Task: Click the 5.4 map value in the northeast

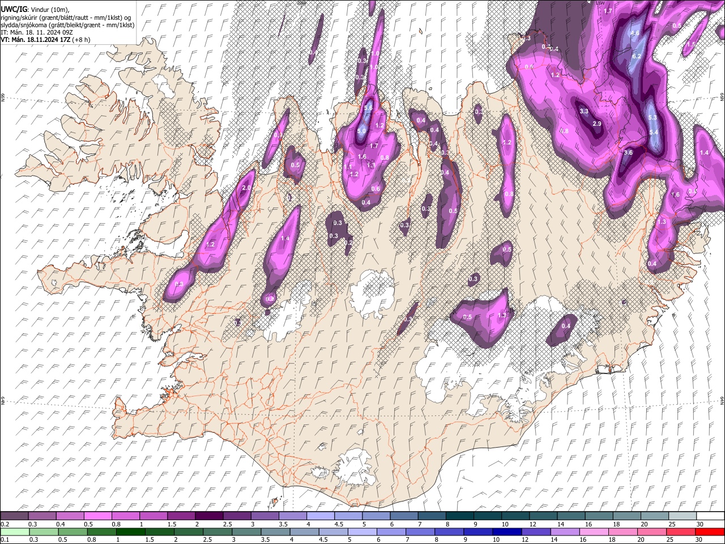Action: point(654,132)
